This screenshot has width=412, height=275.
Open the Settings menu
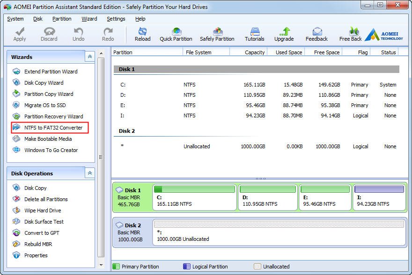pyautogui.click(x=116, y=19)
